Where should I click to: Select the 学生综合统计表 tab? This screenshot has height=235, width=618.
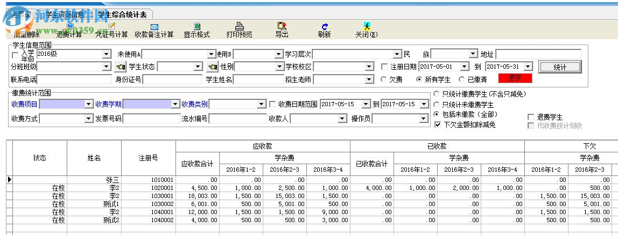pyautogui.click(x=122, y=15)
